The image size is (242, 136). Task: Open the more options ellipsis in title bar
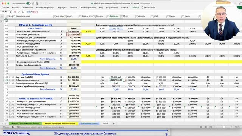click(x=50, y=3)
